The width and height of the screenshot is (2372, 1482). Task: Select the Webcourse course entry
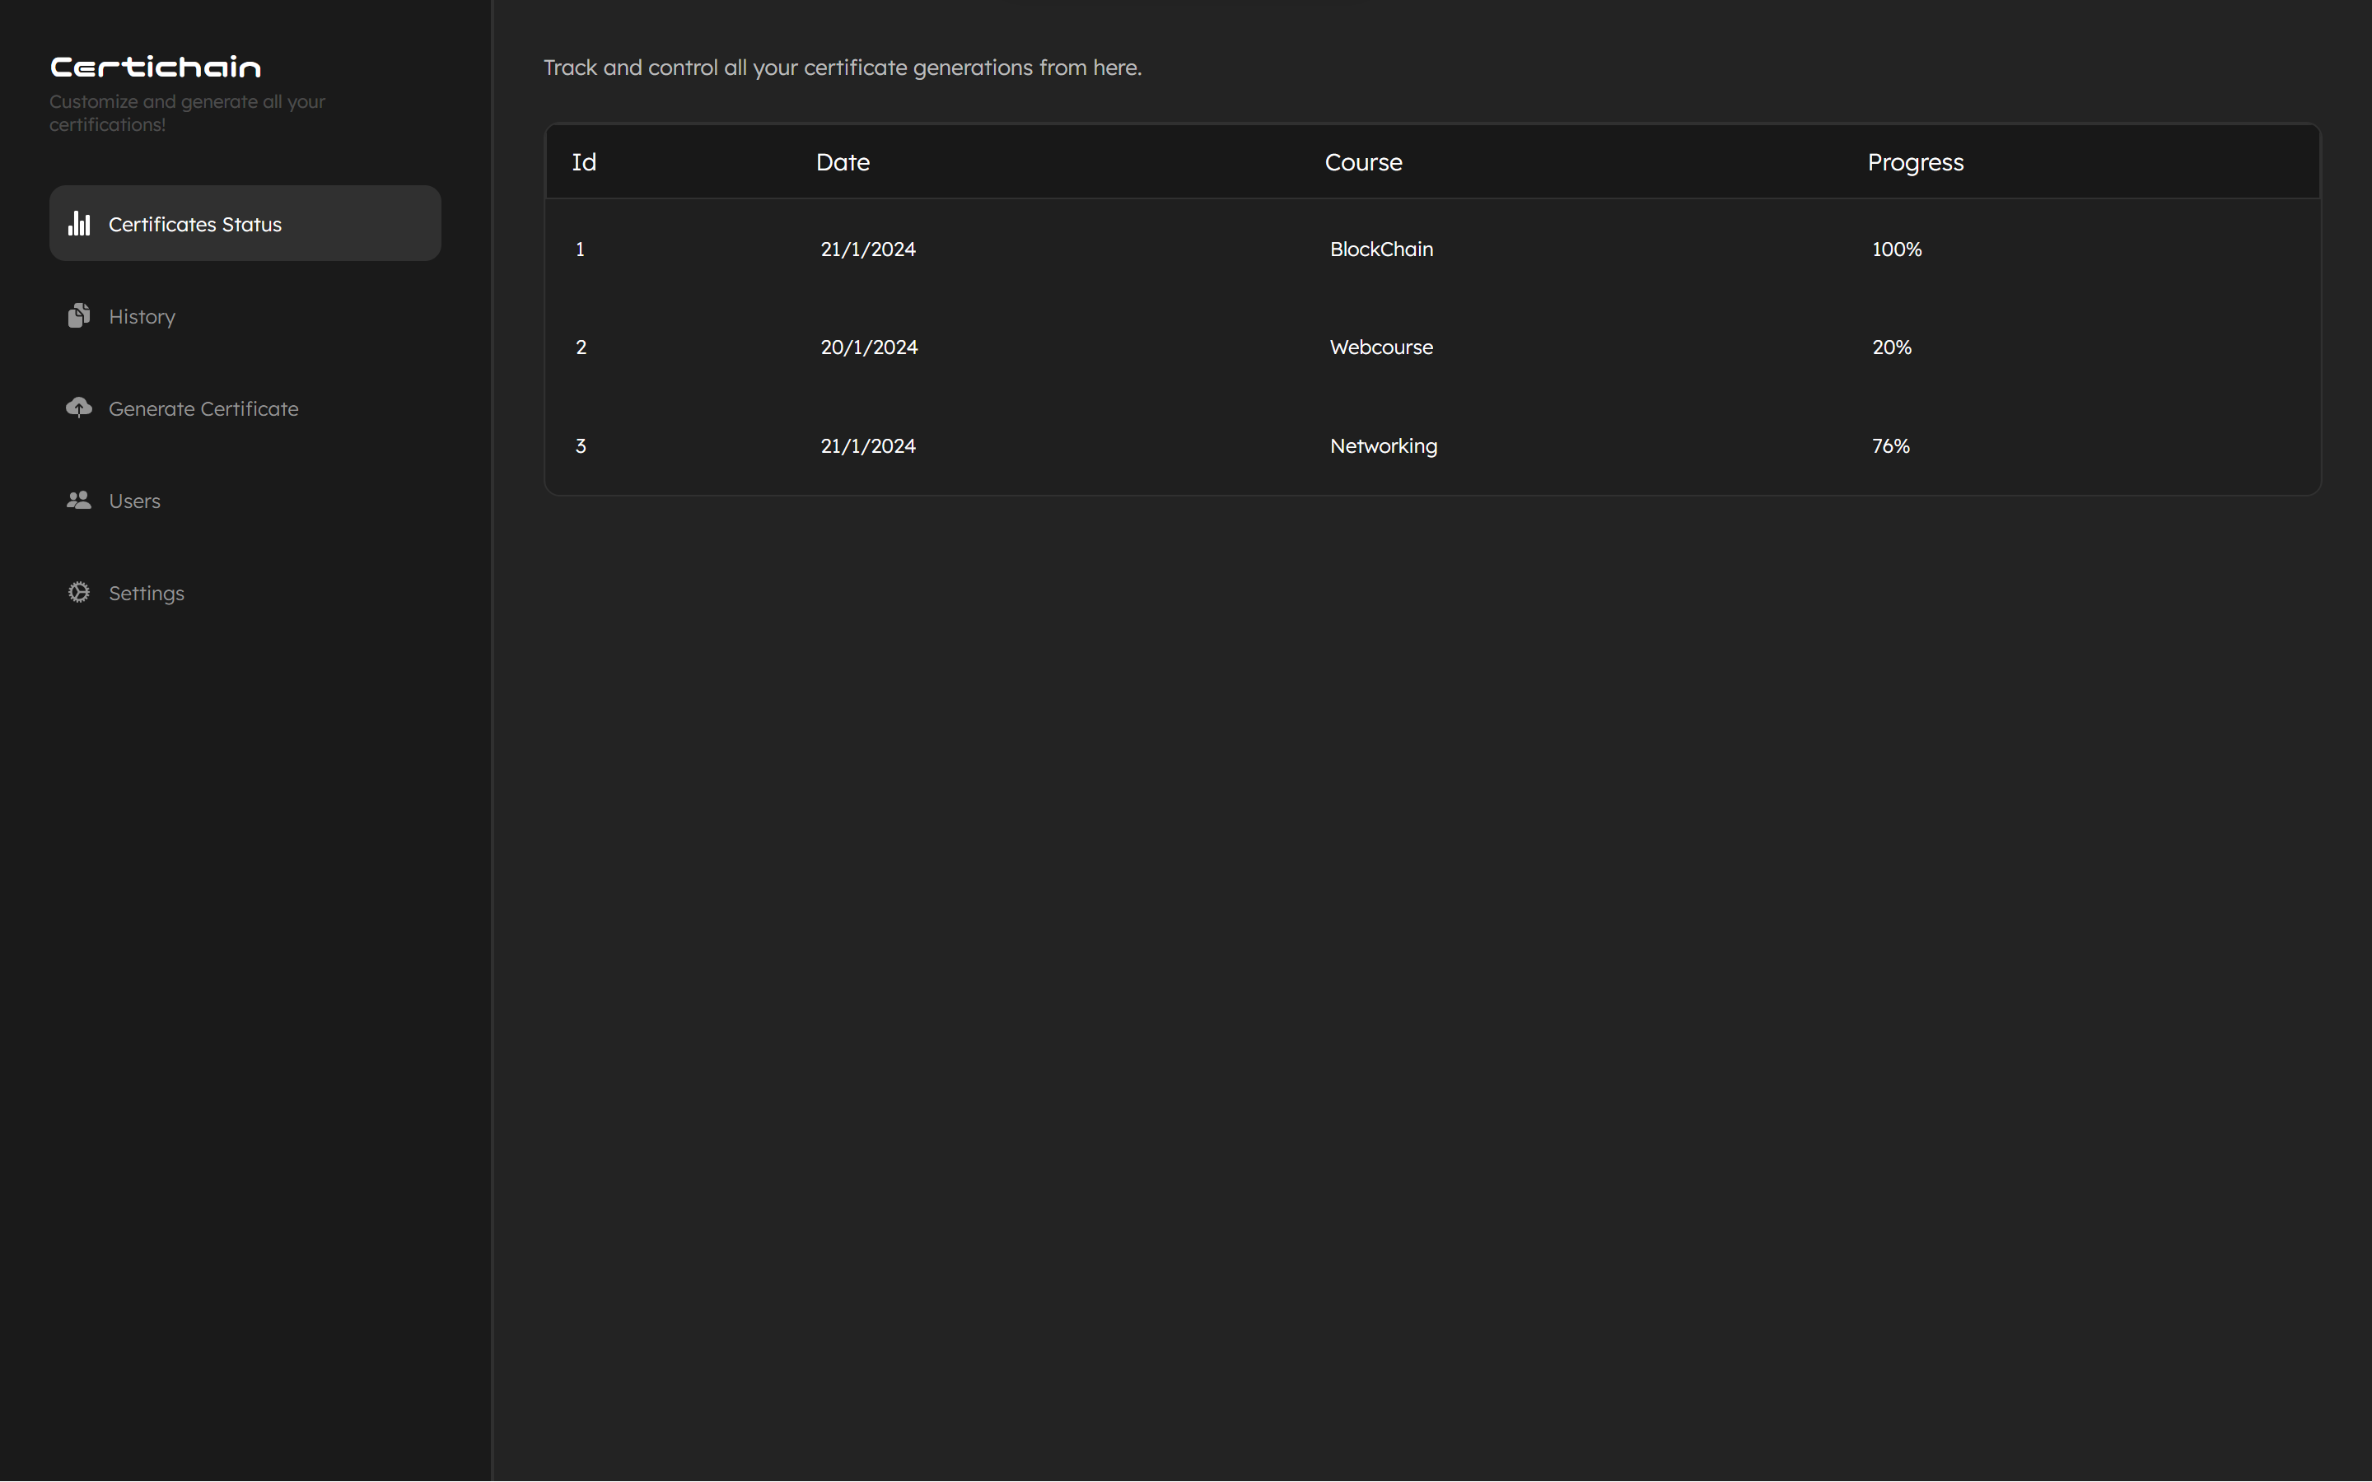[1381, 347]
